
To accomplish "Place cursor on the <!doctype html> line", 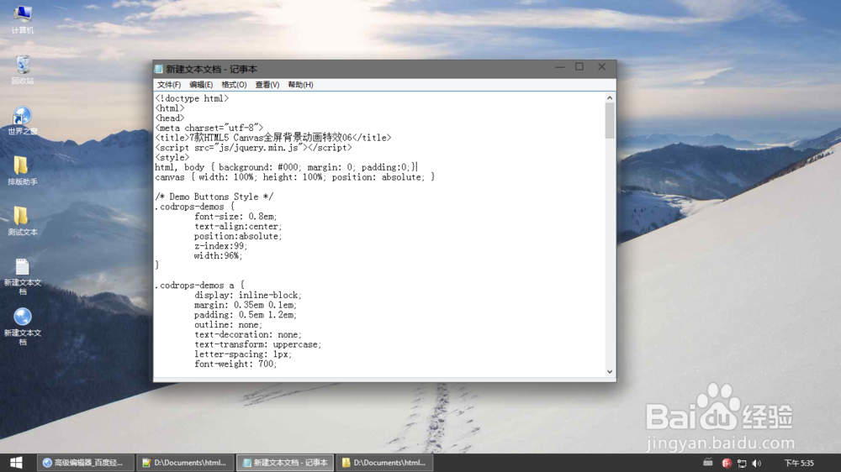I will [192, 98].
